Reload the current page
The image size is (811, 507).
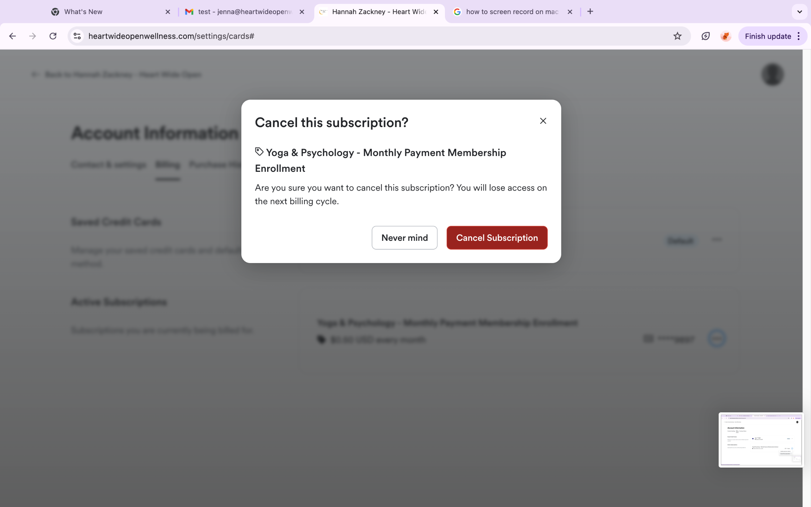point(53,36)
